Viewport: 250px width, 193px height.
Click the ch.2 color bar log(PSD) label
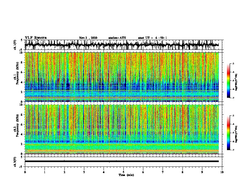tap(236, 134)
